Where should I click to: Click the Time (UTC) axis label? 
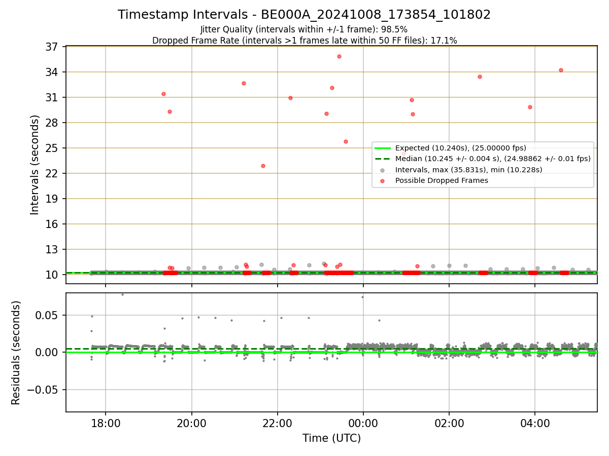331,438
